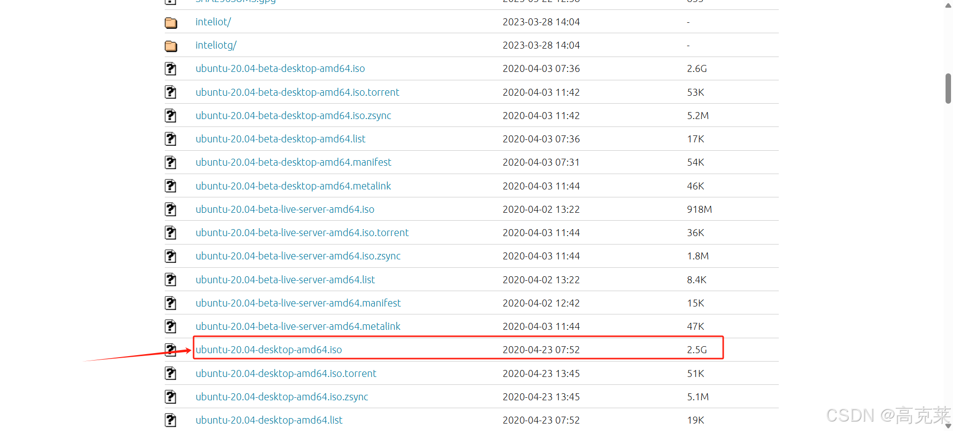The image size is (953, 431).
Task: Select the 1.8M size value
Action: click(x=698, y=256)
